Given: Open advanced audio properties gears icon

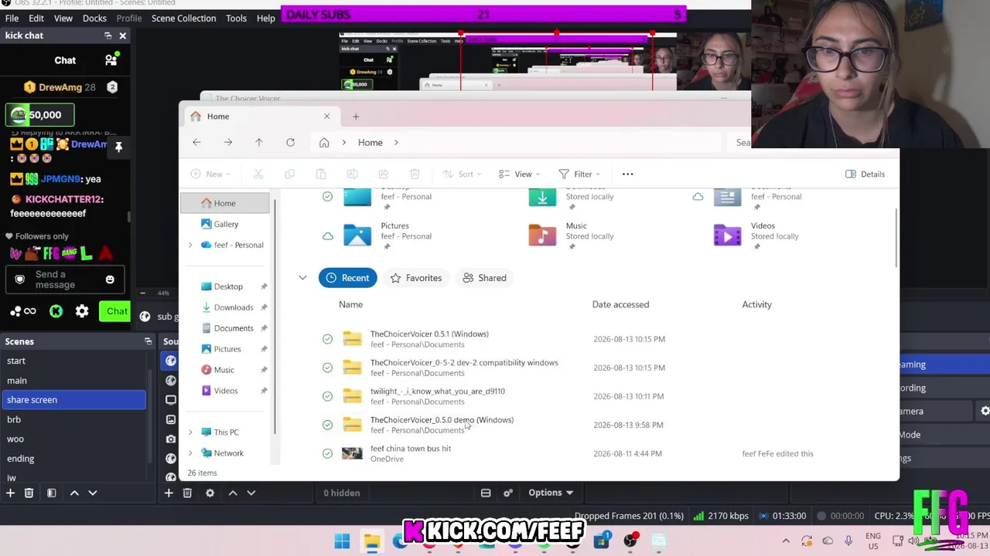Looking at the screenshot, I should 508,493.
